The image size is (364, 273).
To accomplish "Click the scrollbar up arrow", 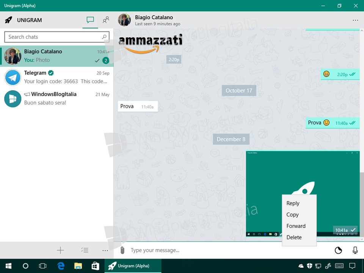I will point(362,31).
